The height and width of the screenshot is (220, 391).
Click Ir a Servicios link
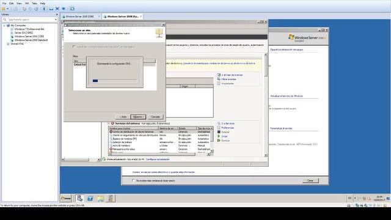pos(228,123)
